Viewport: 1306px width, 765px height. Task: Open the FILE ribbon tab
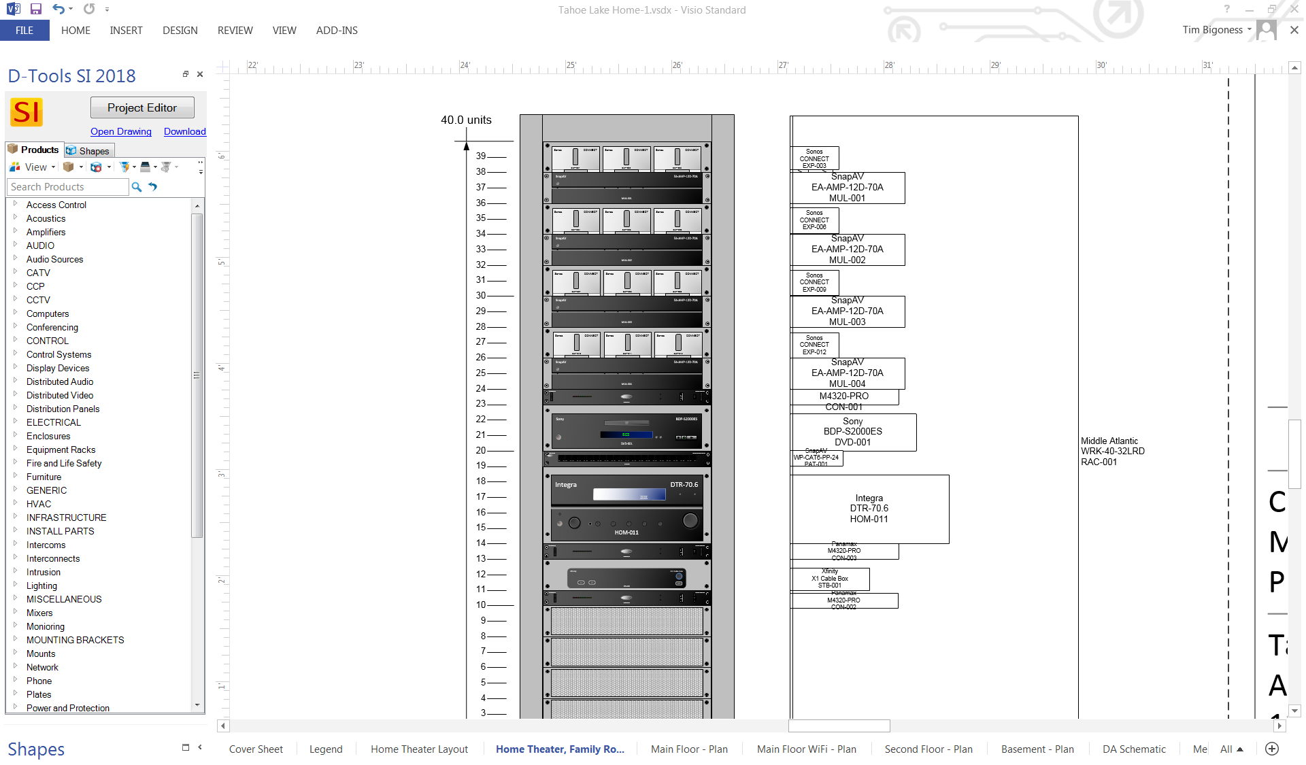[24, 31]
